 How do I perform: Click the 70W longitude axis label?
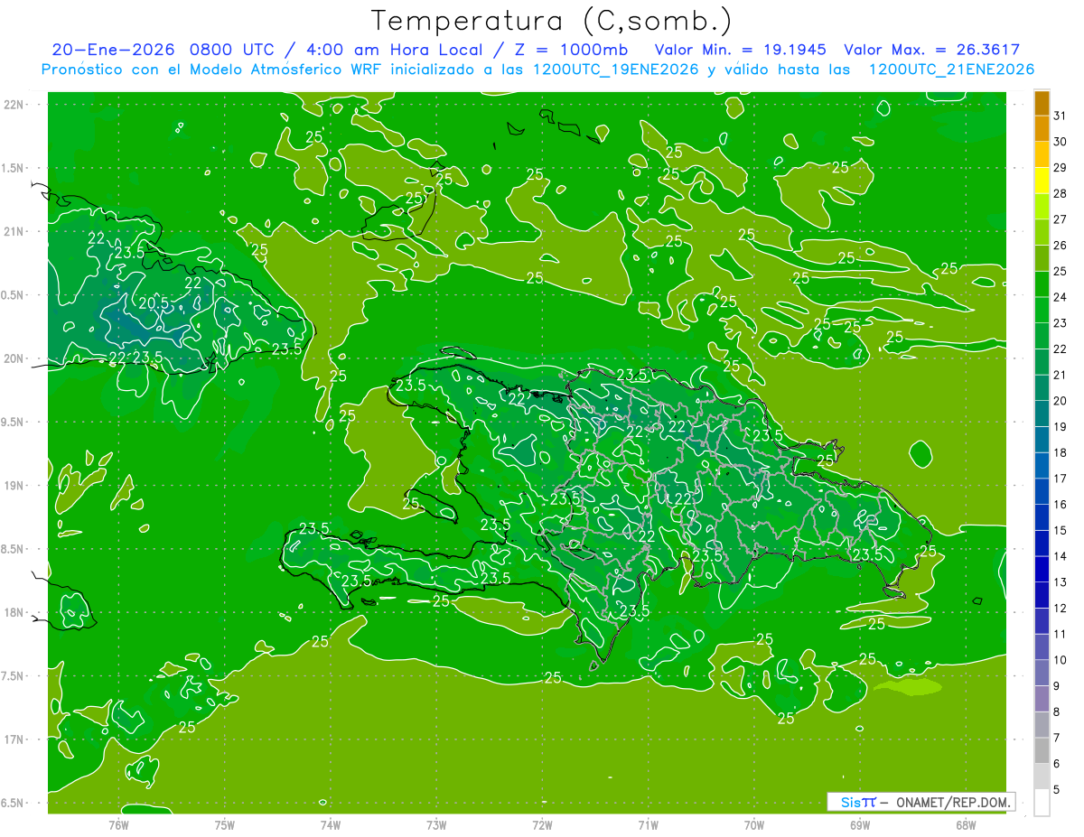tap(754, 824)
